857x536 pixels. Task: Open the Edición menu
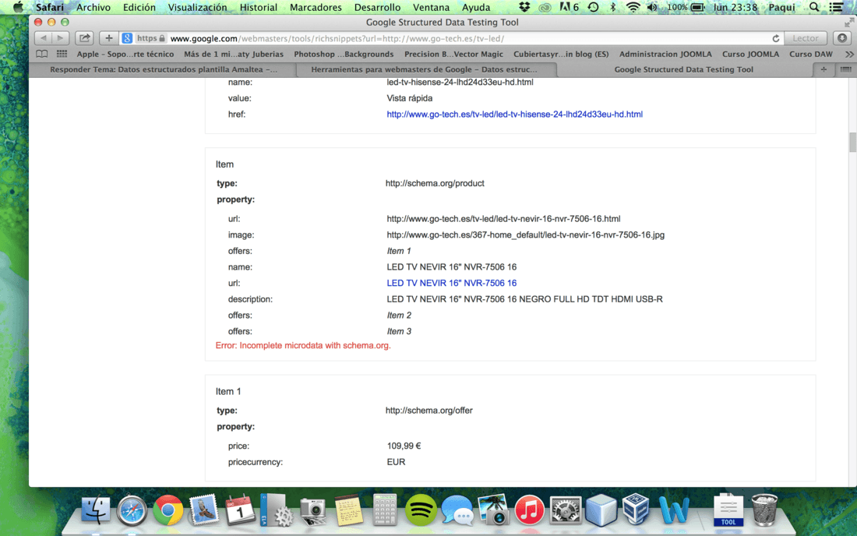click(x=139, y=7)
